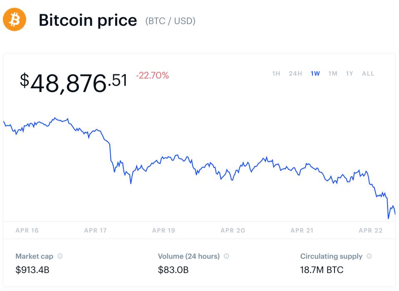Viewport: 399px width, 291px height.
Task: Click the 18.7M BTC supply value
Action: 322,270
